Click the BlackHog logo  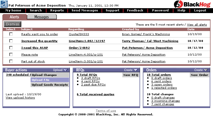pyautogui.click(x=192, y=4)
